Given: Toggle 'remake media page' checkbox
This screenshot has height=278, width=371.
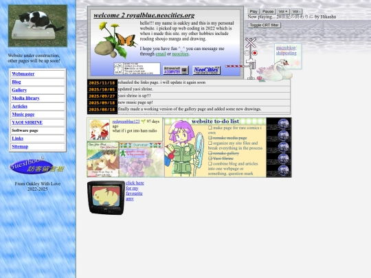Looking at the screenshot, I should tap(210, 138).
